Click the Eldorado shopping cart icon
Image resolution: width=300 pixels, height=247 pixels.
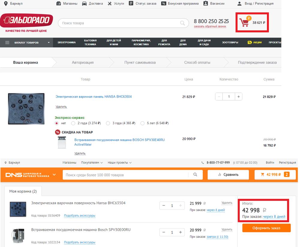pos(244,23)
